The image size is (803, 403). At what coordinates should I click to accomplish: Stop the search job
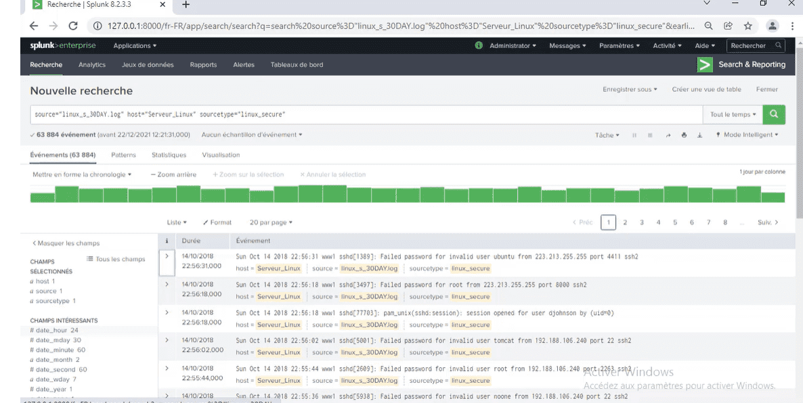651,135
